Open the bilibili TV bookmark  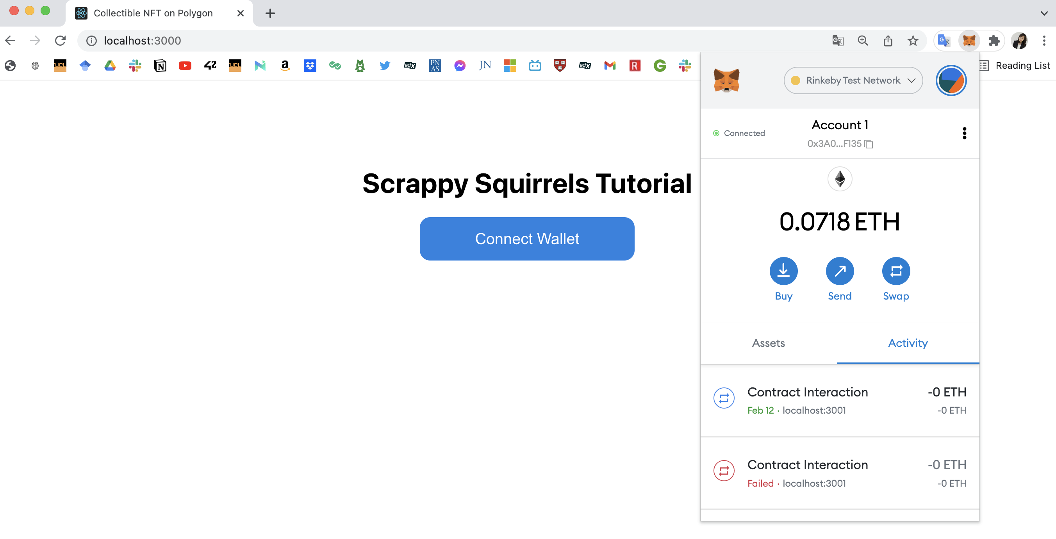pyautogui.click(x=535, y=66)
